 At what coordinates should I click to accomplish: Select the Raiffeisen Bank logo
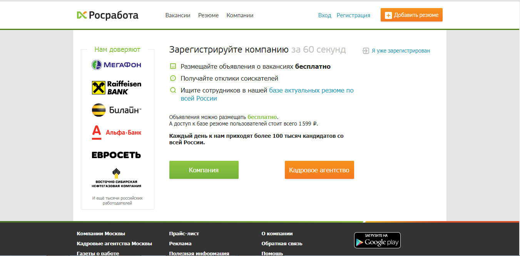tap(117, 88)
